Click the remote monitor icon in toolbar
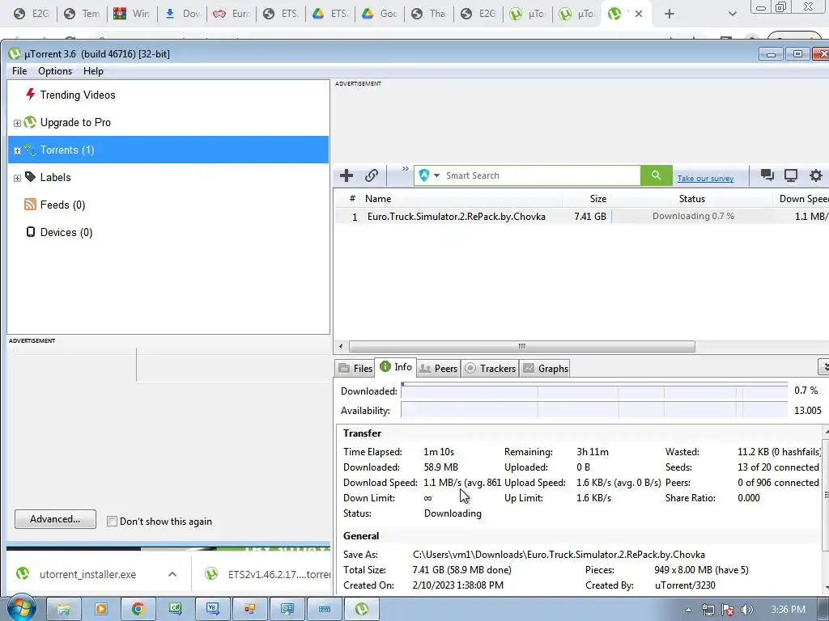The image size is (829, 621). point(791,175)
